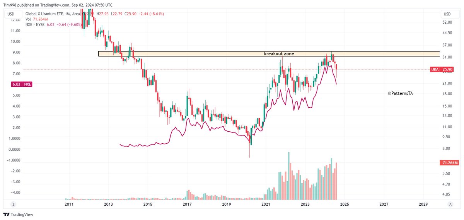Viewport: 464px width, 220px height.
Task: Click the 2013 label on the time axis
Action: tap(108, 204)
